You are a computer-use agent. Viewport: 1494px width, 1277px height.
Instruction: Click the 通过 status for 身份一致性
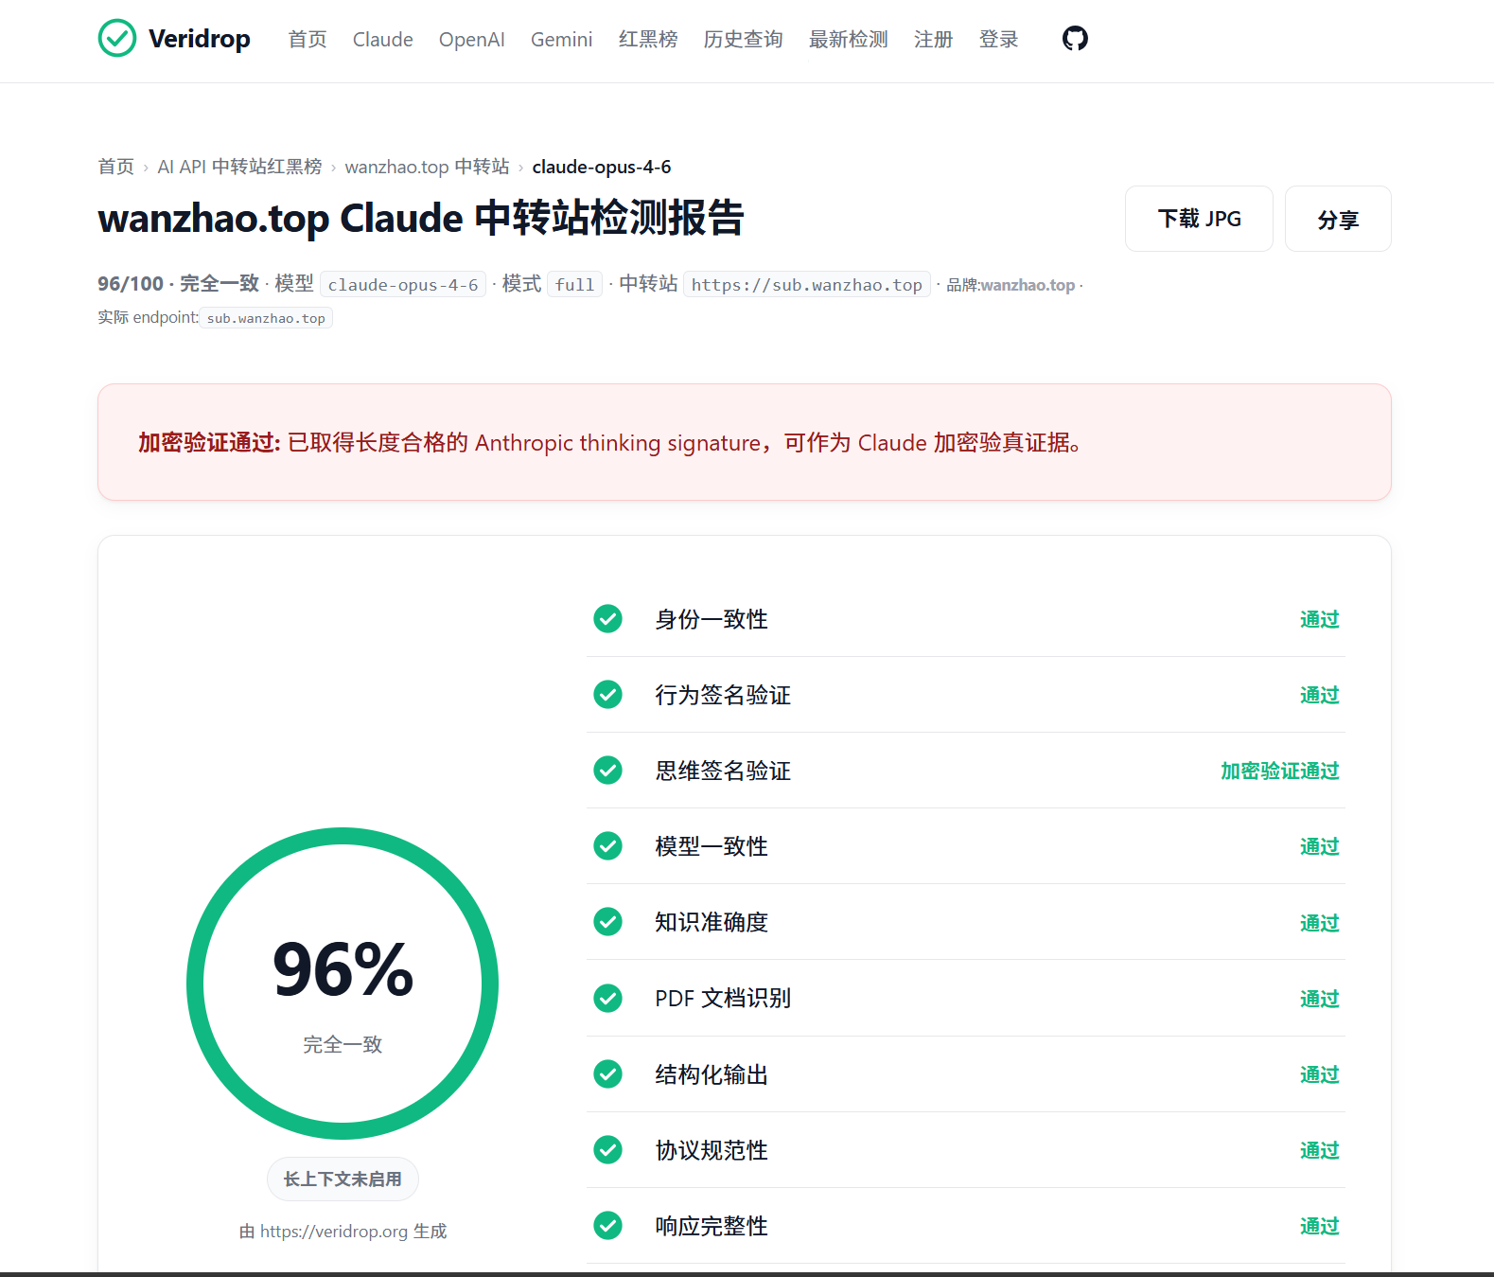pyautogui.click(x=1320, y=619)
